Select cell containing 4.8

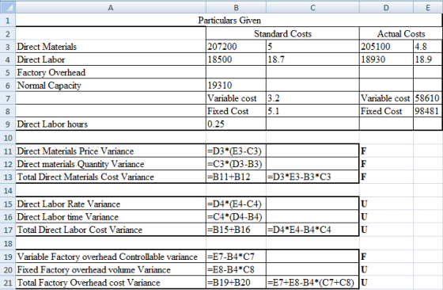428,47
